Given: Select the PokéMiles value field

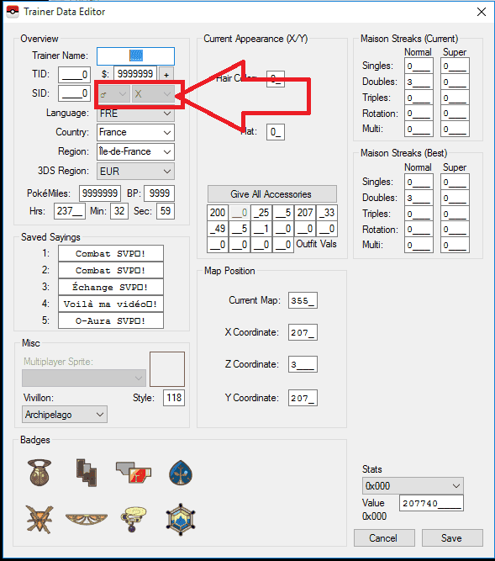Looking at the screenshot, I should click(100, 193).
